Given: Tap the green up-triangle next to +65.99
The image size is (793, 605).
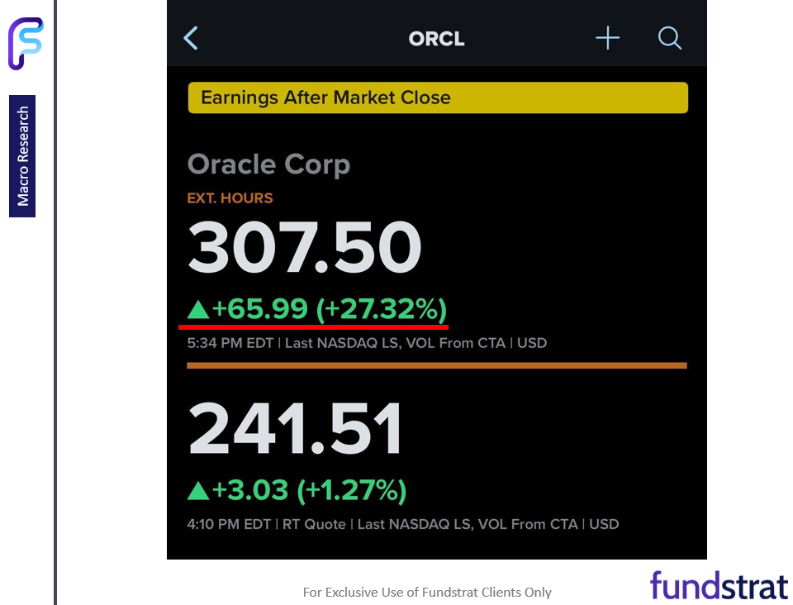Looking at the screenshot, I should [x=199, y=310].
